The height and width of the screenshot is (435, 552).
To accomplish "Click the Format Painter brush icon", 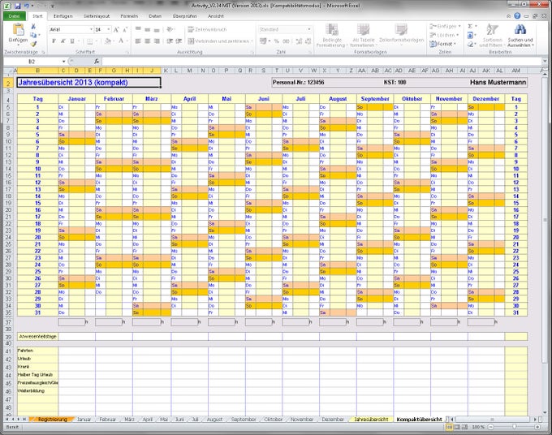I will [33, 44].
